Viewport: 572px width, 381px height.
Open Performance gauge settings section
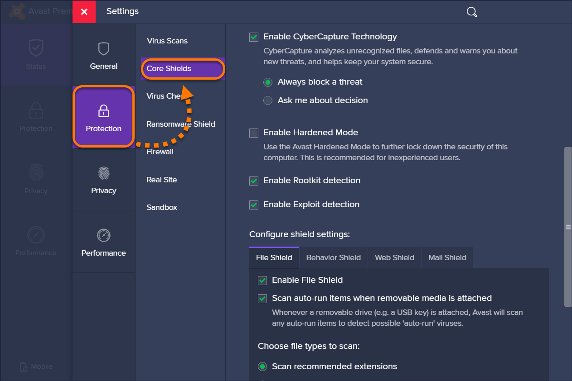(x=104, y=235)
